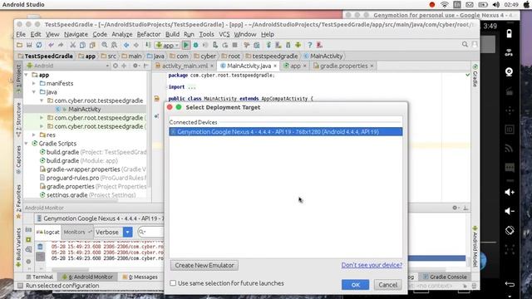
Task: Click the Back navigation arrow
Action: [126, 45]
